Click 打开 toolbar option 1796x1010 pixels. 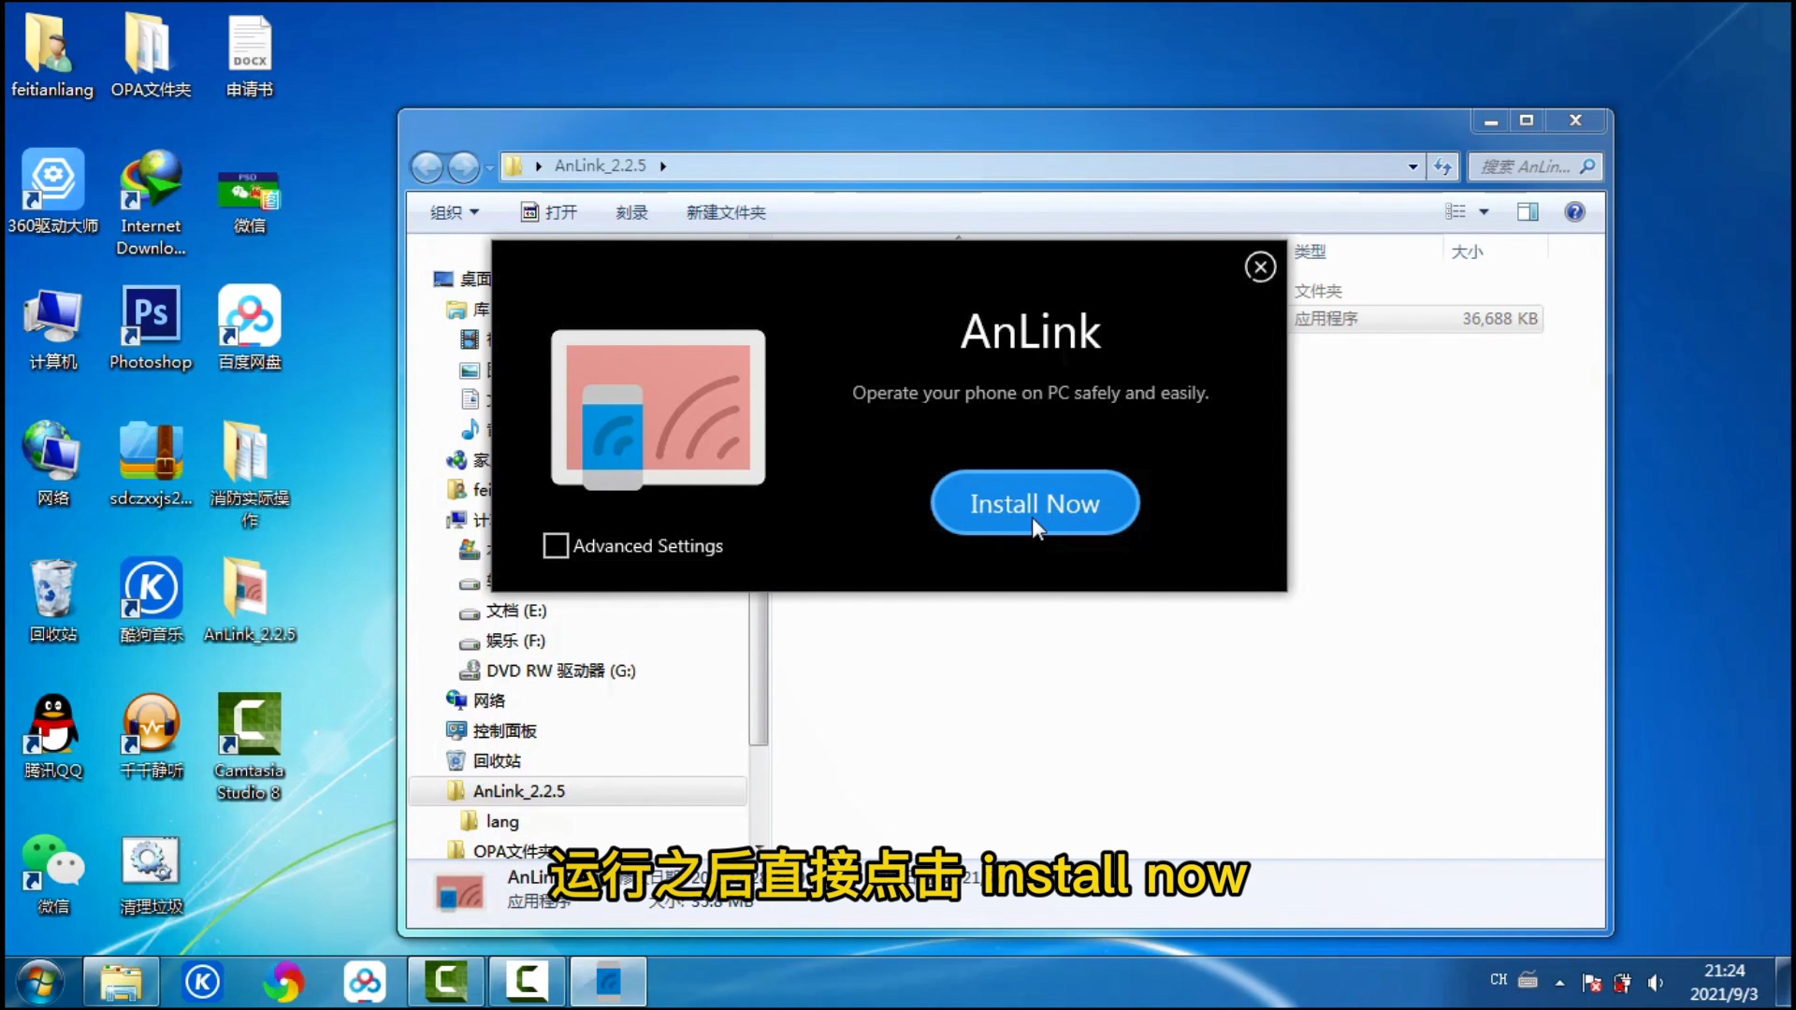pyautogui.click(x=560, y=212)
